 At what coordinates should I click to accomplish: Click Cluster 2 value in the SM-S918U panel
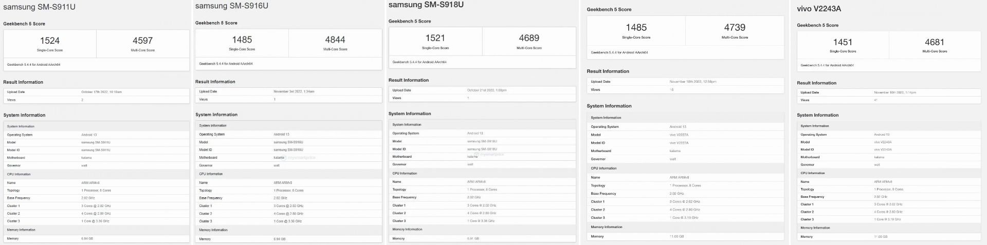(481, 213)
